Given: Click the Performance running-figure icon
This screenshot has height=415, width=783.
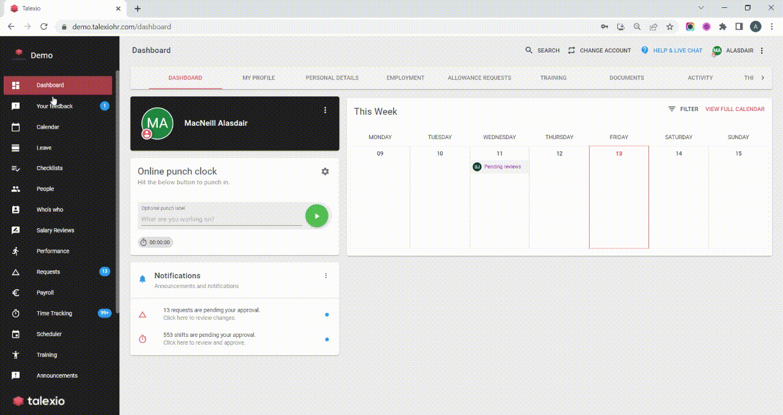Looking at the screenshot, I should 16,251.
